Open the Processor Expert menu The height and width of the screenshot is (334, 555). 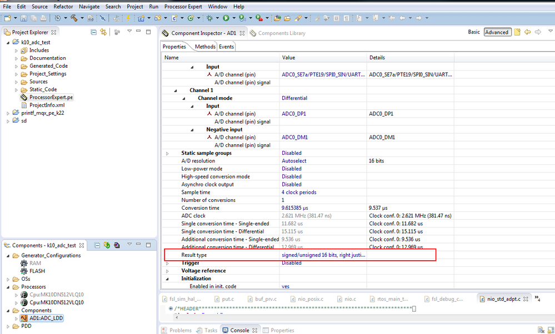pos(183,7)
